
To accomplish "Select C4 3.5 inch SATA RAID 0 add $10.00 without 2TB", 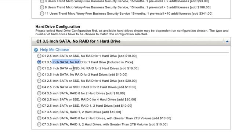I will 39,93.
